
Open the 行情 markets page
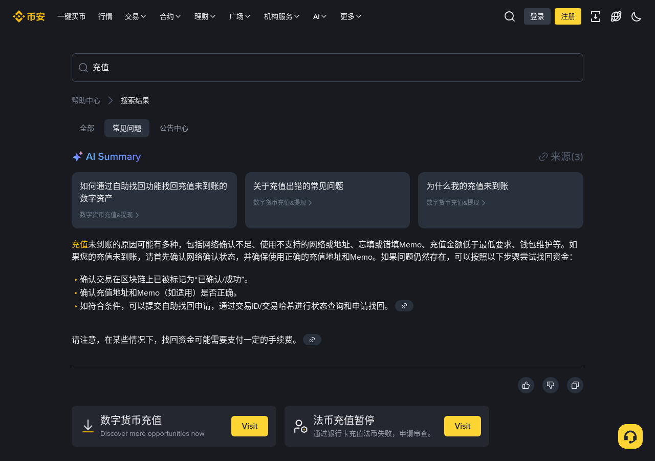coord(105,16)
